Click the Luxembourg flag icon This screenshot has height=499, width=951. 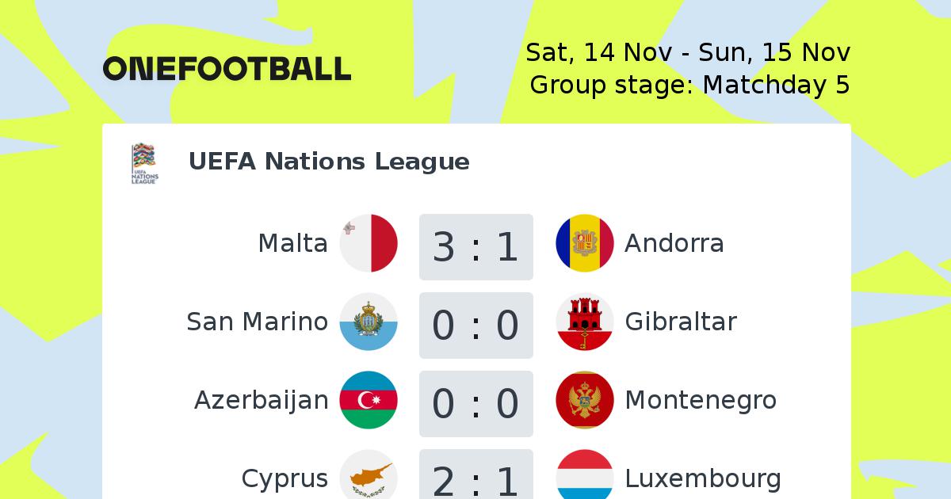[x=585, y=474]
